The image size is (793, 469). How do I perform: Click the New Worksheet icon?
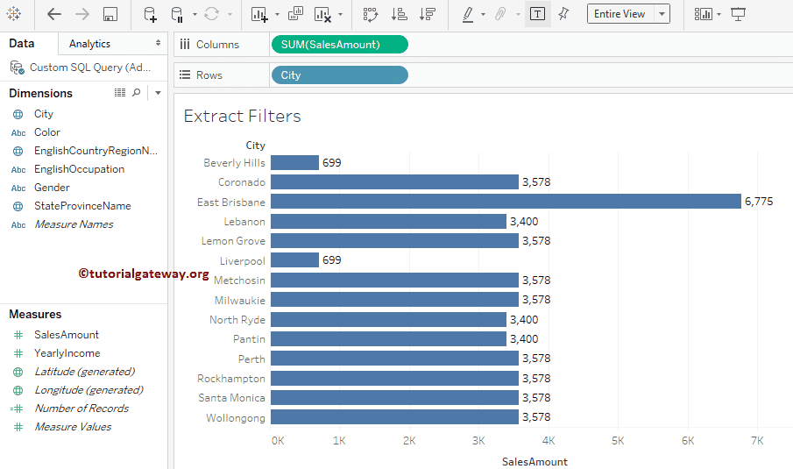tap(259, 14)
